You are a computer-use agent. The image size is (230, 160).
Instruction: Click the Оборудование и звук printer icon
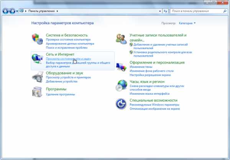pos(38,77)
